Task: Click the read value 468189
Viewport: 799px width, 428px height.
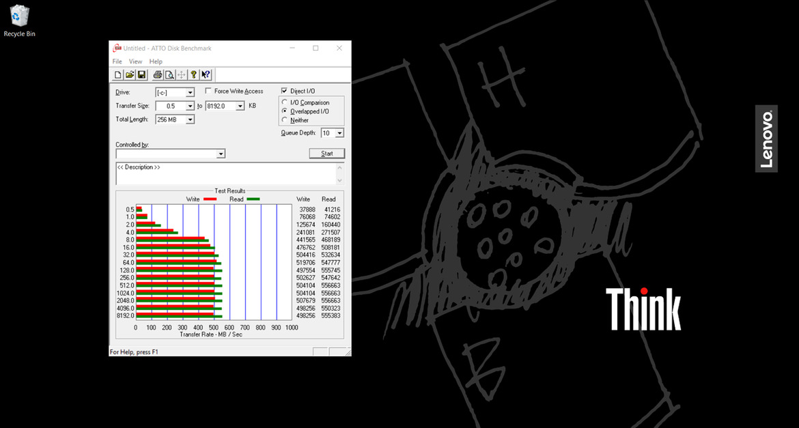Action: (x=331, y=240)
